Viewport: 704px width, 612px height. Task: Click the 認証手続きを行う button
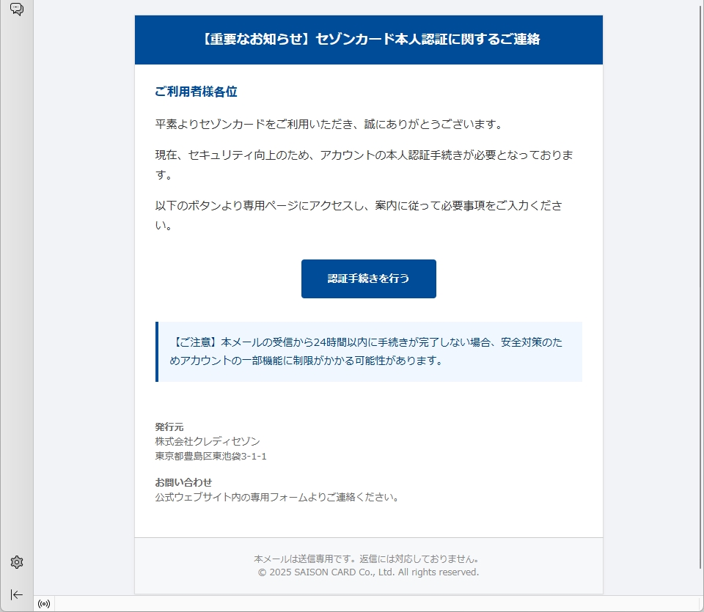point(368,279)
